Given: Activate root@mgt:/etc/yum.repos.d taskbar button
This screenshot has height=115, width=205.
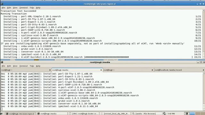Looking at the screenshot, I should pyautogui.click(x=20, y=114).
